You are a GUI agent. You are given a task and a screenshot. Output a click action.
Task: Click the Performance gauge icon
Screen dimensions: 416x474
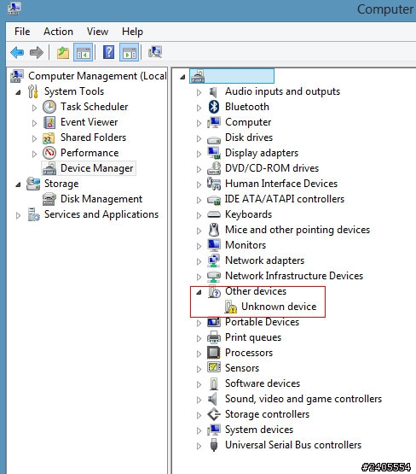tap(49, 153)
